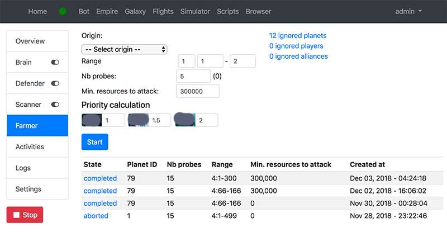Click the green status indicator dot
Screen dimensions: 447x232
(63, 12)
